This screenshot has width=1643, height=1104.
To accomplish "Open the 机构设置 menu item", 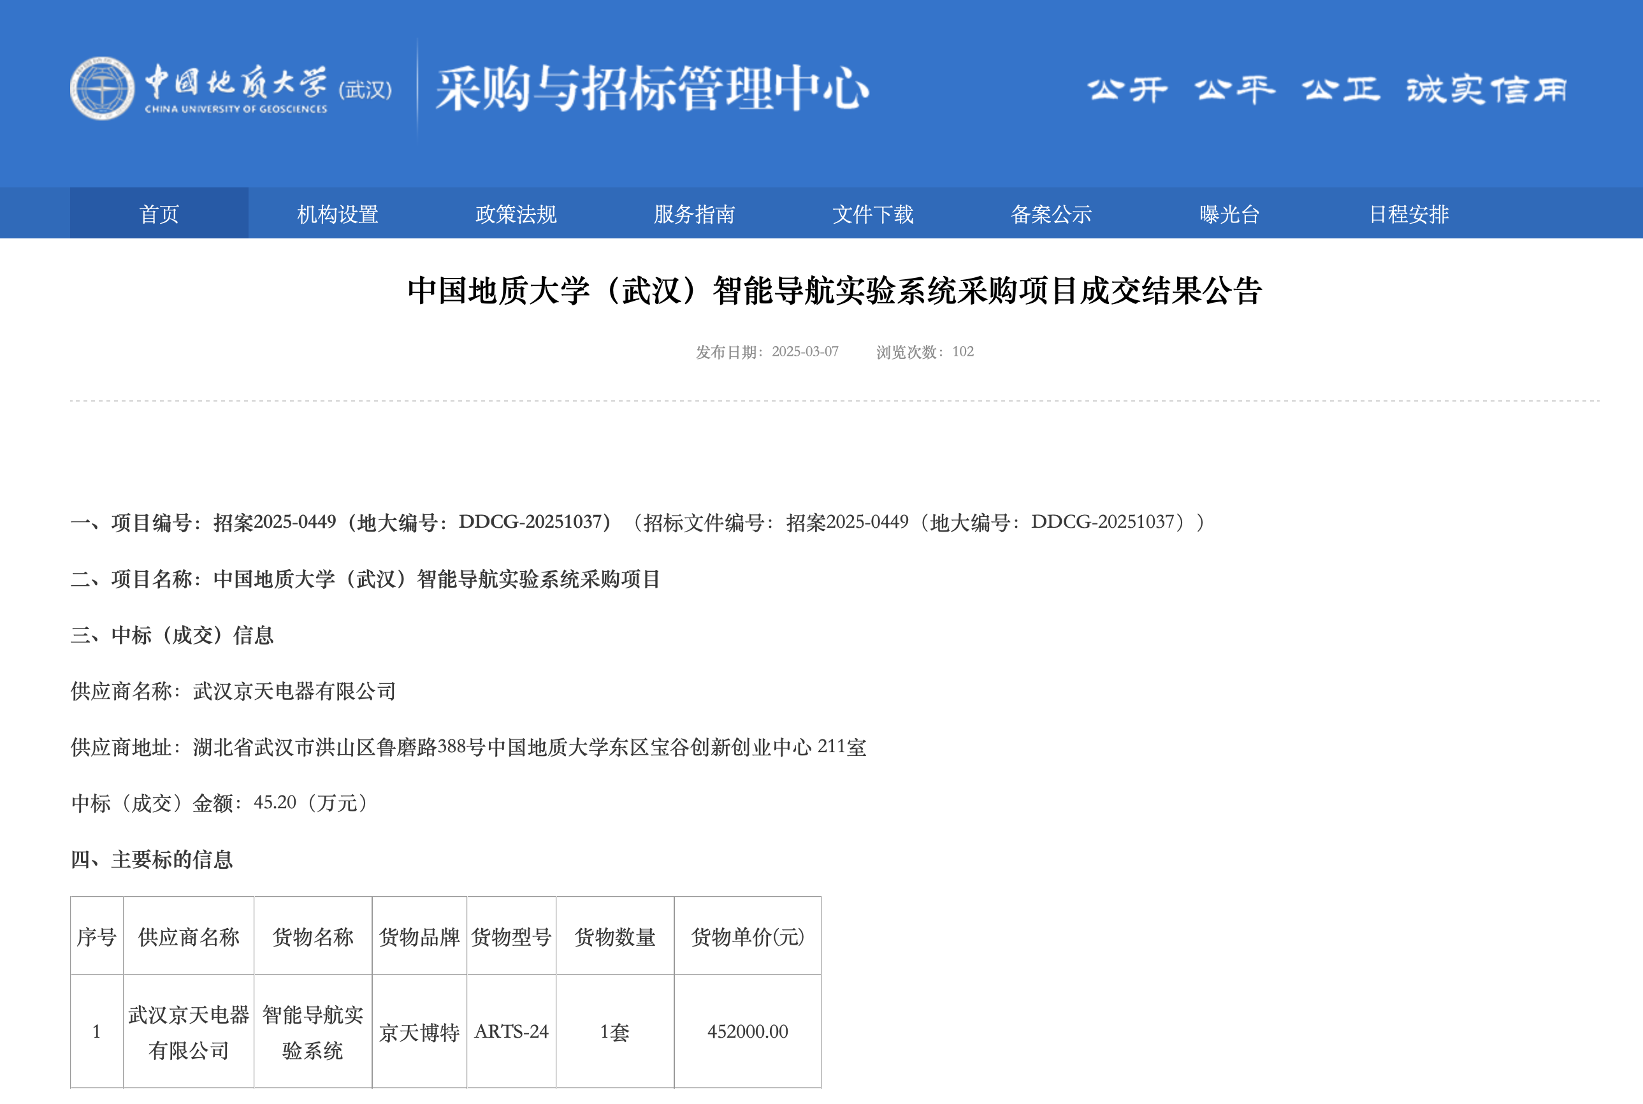I will (337, 214).
